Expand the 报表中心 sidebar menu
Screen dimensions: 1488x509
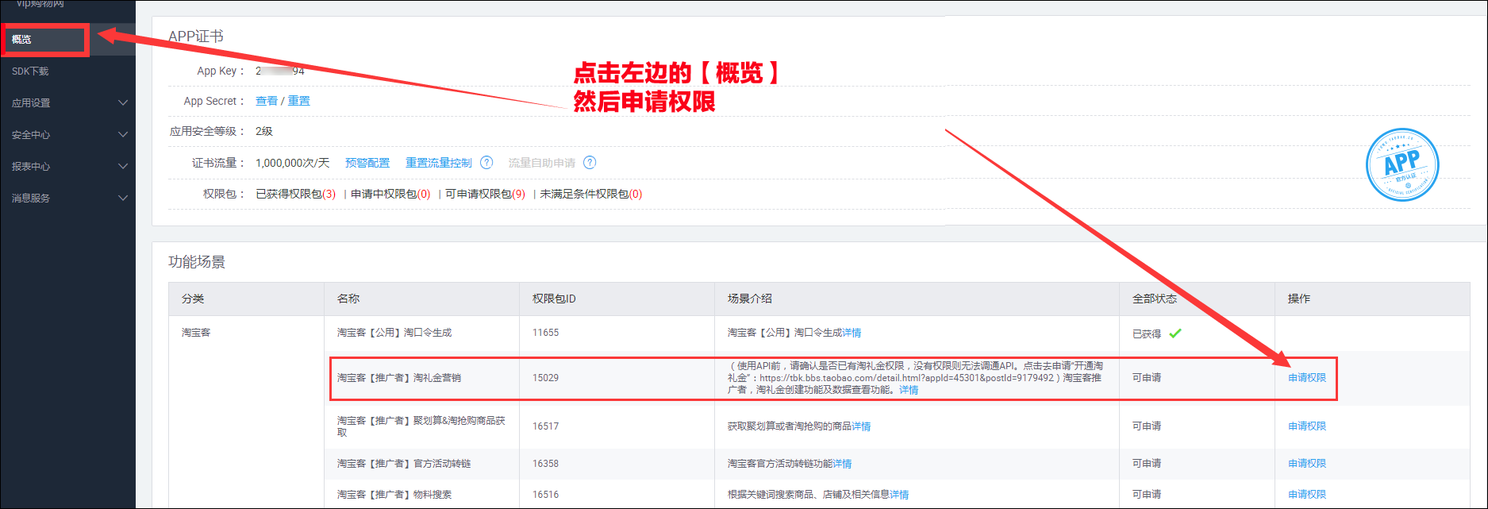pyautogui.click(x=67, y=167)
